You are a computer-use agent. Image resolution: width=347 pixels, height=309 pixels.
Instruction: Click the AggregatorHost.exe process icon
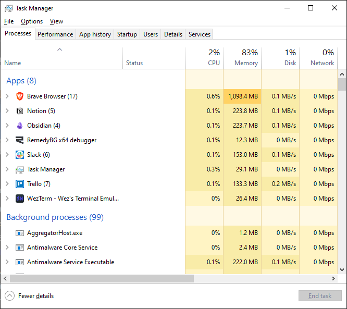pos(20,233)
